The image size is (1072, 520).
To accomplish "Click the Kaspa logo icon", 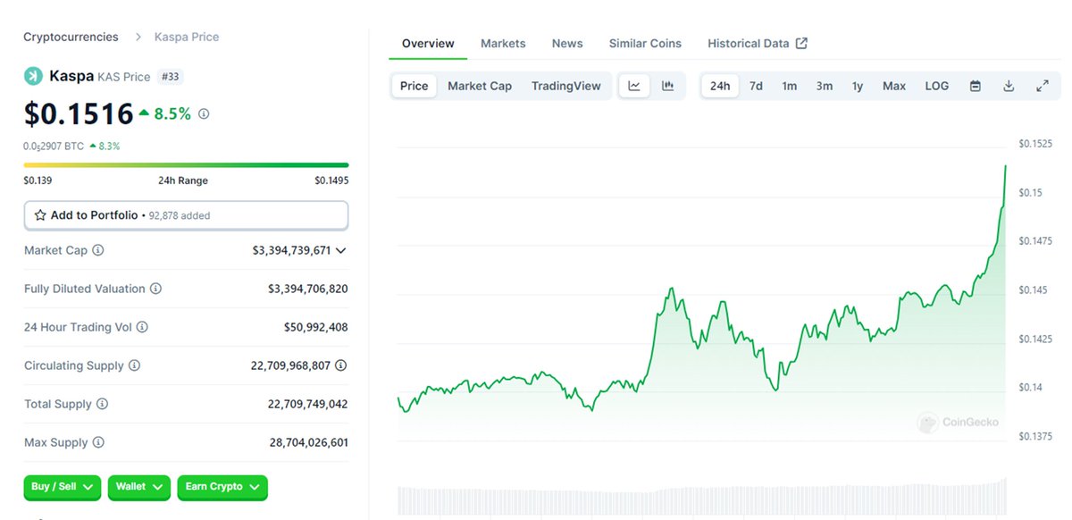I will (33, 76).
